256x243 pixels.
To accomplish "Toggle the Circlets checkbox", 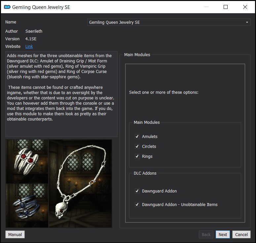I will coord(137,146).
